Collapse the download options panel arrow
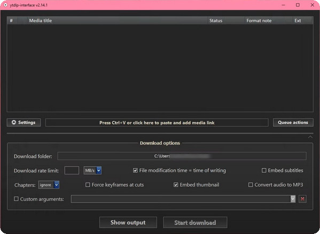The height and width of the screenshot is (234, 320). tap(310, 137)
